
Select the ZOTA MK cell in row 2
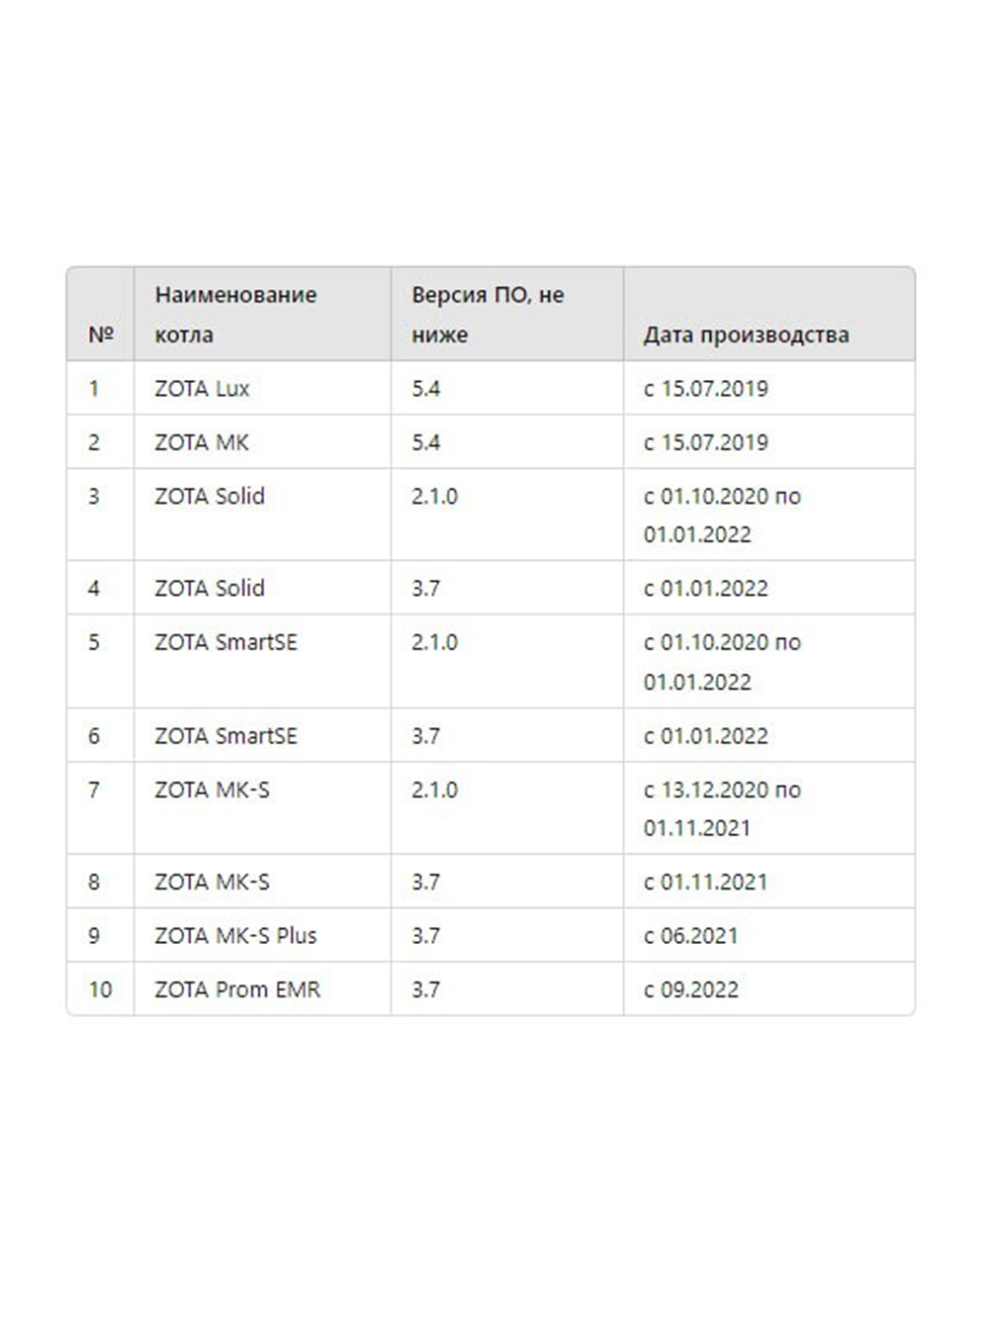pyautogui.click(x=262, y=442)
